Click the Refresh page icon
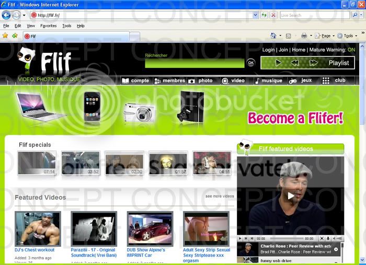 pyautogui.click(x=264, y=15)
